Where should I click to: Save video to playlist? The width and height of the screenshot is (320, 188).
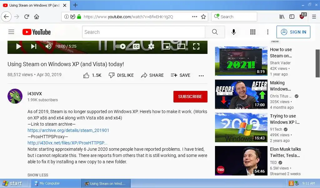(180, 75)
